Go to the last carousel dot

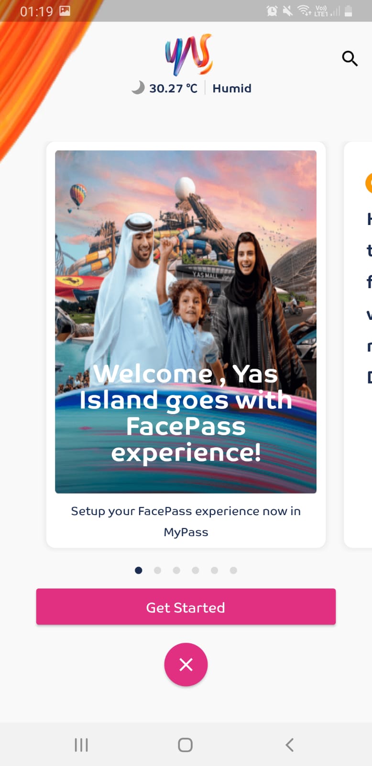click(x=233, y=570)
